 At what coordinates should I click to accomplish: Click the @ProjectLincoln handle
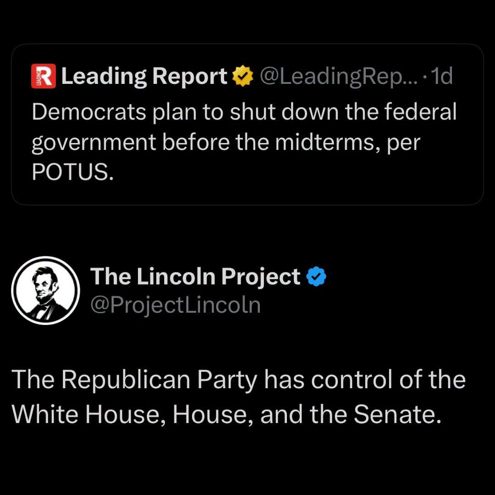coord(176,305)
